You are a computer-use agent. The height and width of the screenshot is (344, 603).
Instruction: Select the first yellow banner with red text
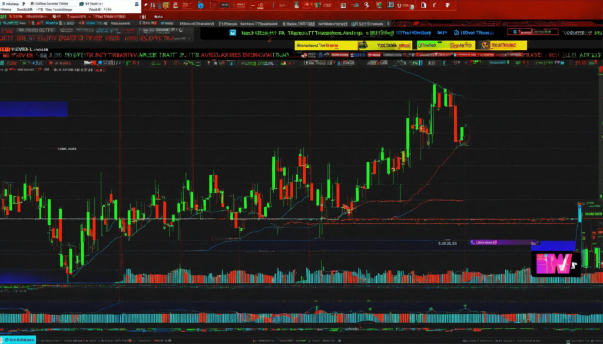(x=326, y=45)
